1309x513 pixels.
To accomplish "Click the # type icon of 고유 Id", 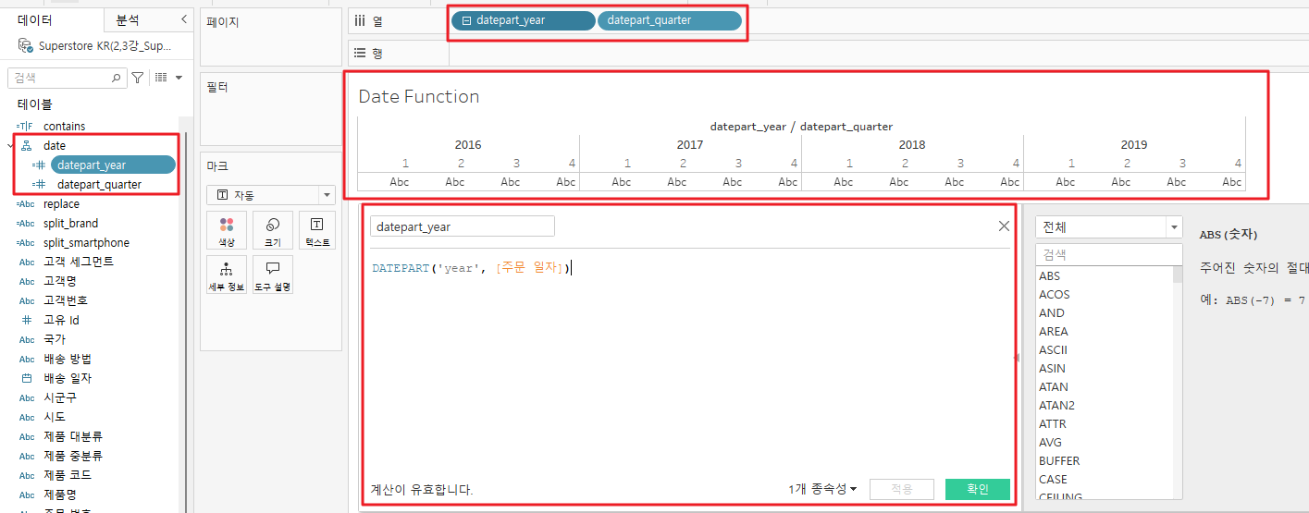I will [26, 321].
